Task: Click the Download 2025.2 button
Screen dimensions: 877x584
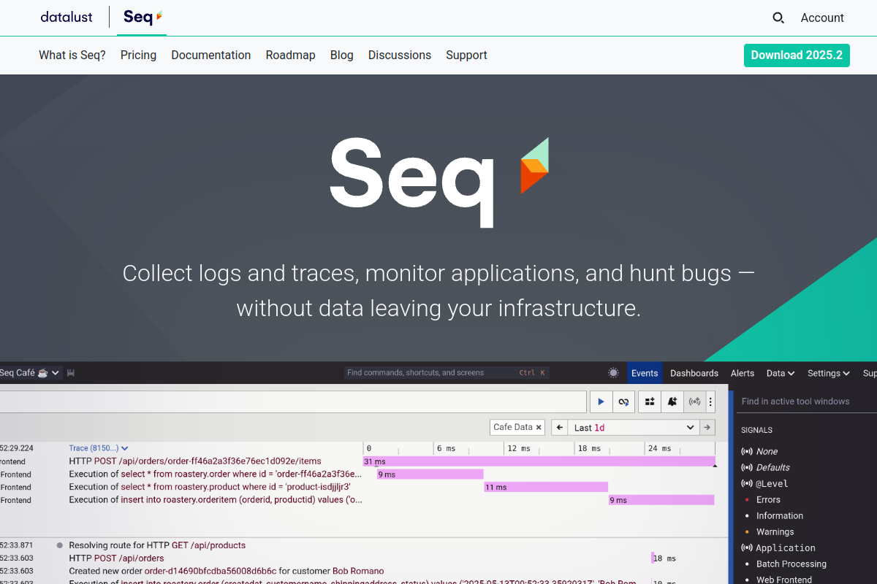Action: pyautogui.click(x=797, y=55)
